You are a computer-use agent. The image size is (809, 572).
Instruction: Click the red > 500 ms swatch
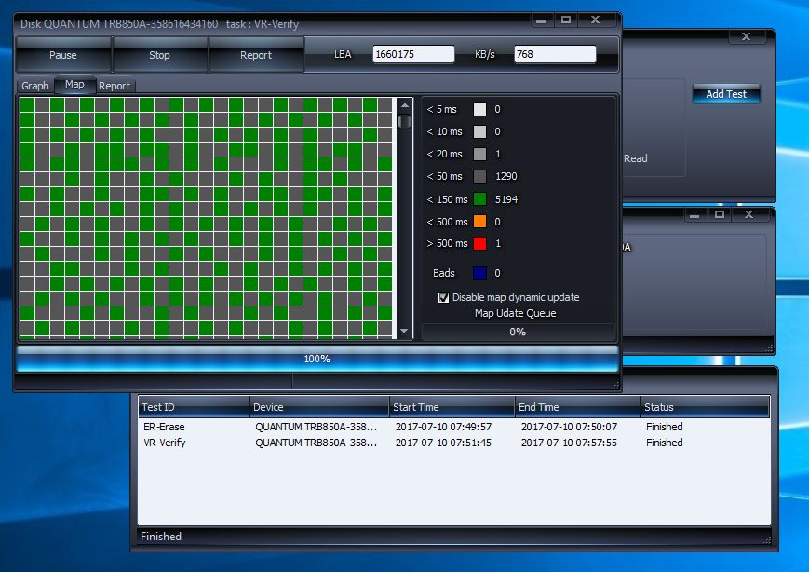479,244
